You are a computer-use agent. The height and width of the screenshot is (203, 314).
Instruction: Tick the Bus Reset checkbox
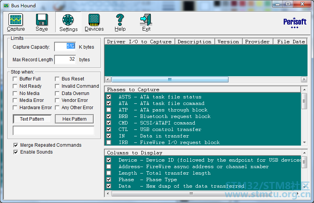[x=57, y=79]
